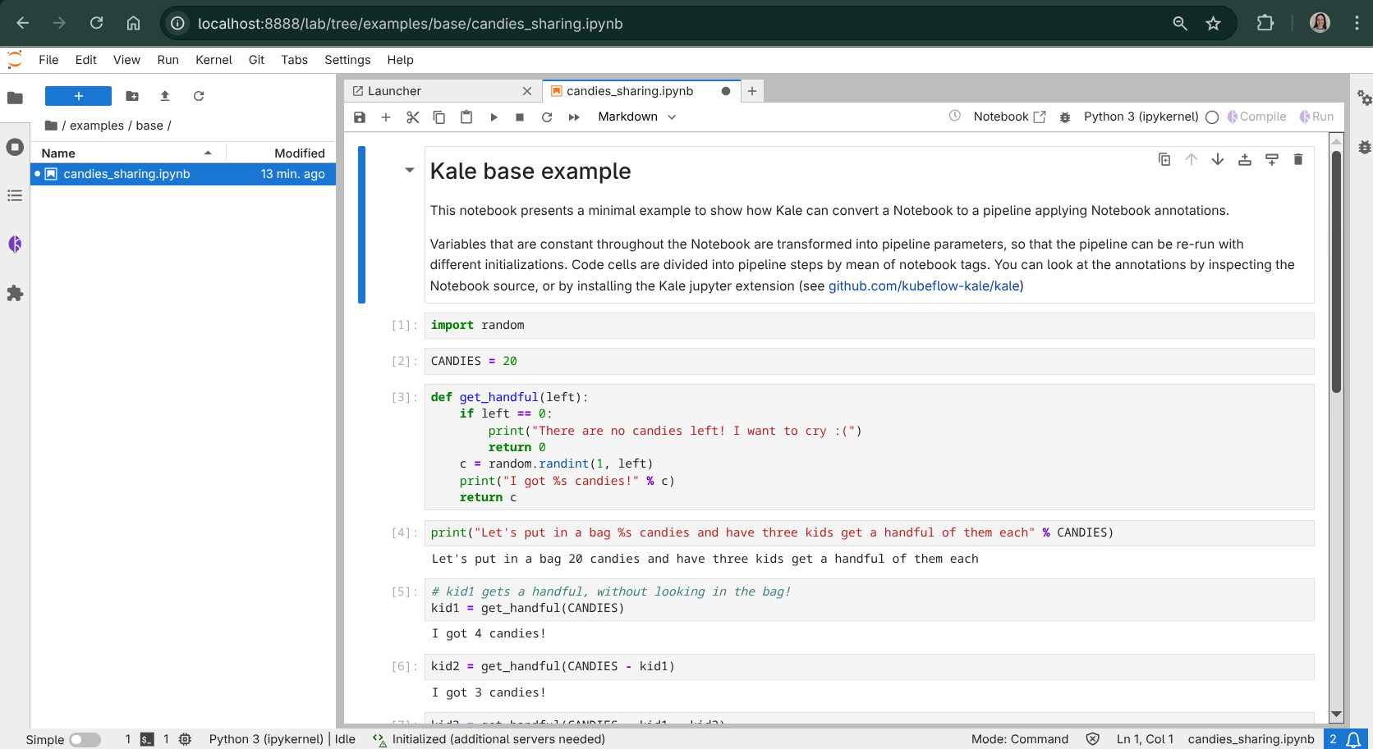Open the Run menu
1373x749 pixels.
168,60
